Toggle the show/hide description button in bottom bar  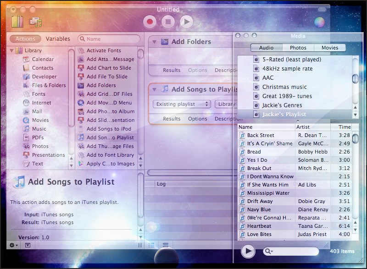pyautogui.click(x=28, y=245)
